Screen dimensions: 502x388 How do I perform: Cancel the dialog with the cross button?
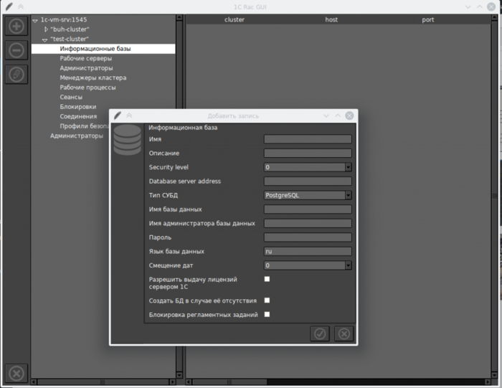344,333
